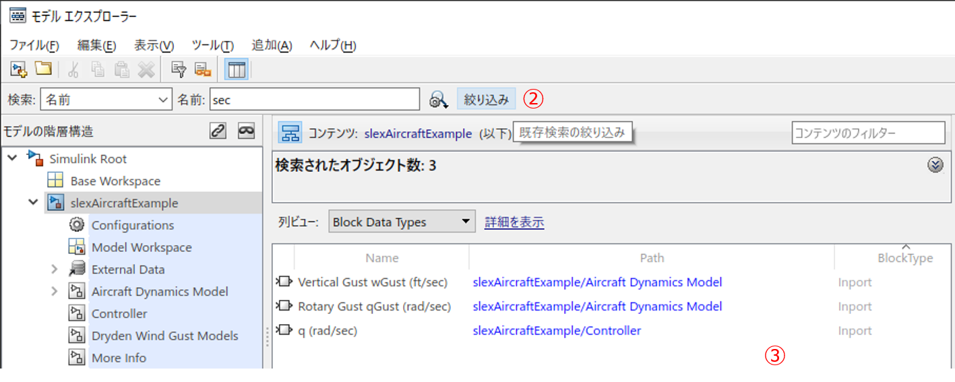Viewport: 955px width, 382px height.
Task: Click the Controller subsystem icon
Action: coord(76,313)
